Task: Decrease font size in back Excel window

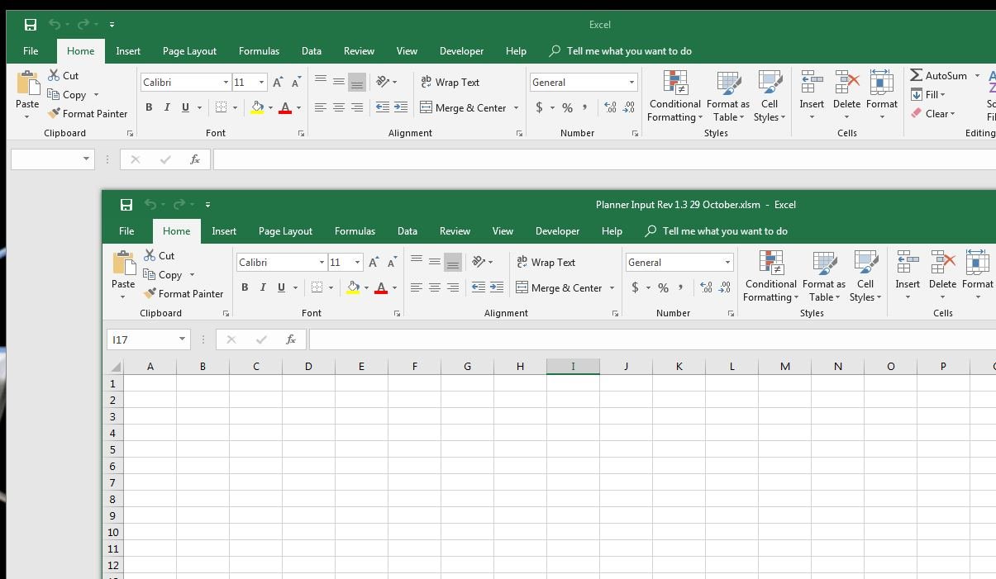Action: pos(296,82)
